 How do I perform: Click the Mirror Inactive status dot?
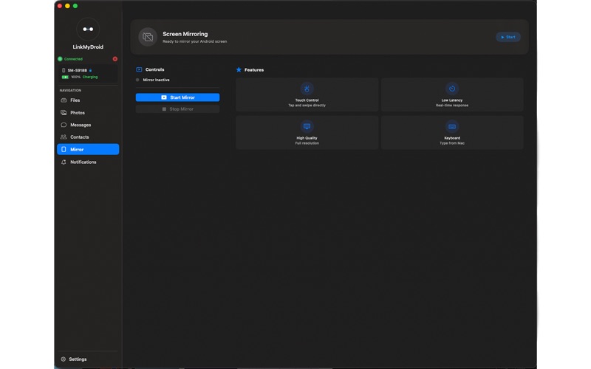pyautogui.click(x=137, y=80)
